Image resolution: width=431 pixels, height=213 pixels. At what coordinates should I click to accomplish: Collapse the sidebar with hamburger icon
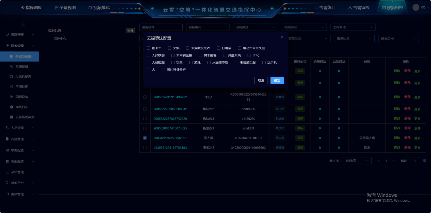(23, 24)
